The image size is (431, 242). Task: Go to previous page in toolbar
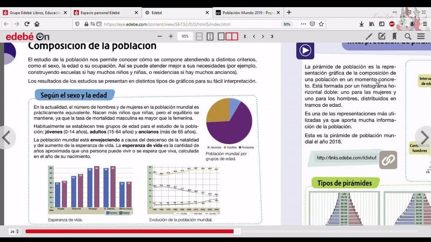pyautogui.click(x=254, y=37)
